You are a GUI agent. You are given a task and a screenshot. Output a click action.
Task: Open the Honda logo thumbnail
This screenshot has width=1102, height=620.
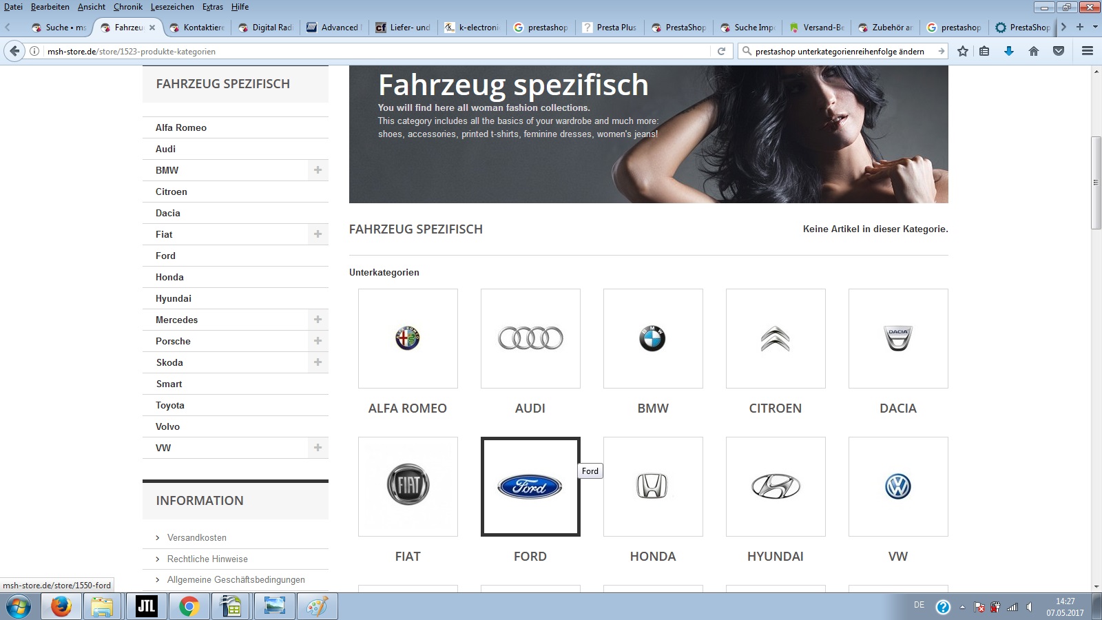click(x=653, y=486)
